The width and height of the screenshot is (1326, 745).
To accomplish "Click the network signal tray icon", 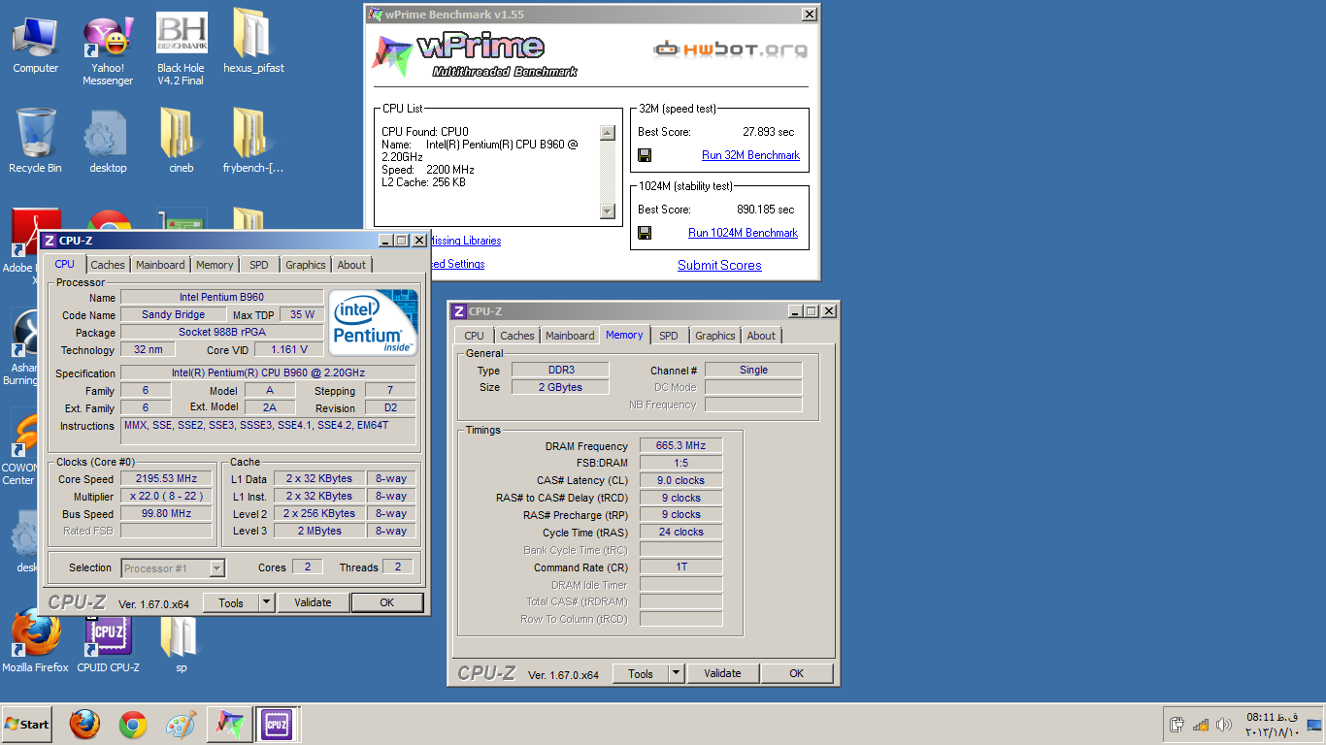I will point(1201,725).
